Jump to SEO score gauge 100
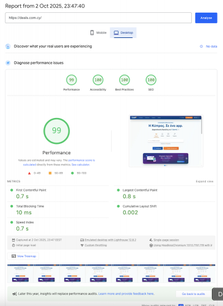223x306 pixels. tap(151, 80)
